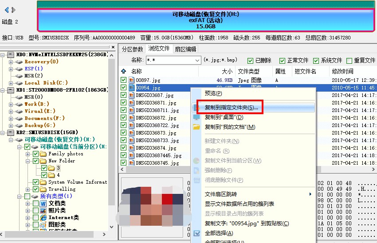Click the 文档类 Word document icon
The width and height of the screenshot is (377, 243).
[43, 204]
